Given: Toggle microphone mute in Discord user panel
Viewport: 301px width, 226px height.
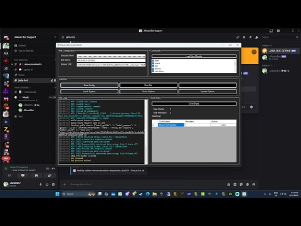Looking at the screenshot, I should tap(41, 185).
